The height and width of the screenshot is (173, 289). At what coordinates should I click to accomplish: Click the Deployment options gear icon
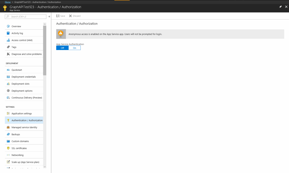click(x=8, y=91)
